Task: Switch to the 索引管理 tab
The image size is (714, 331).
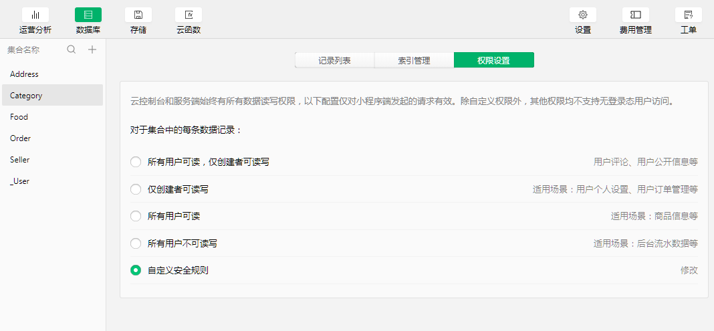Action: (x=414, y=60)
